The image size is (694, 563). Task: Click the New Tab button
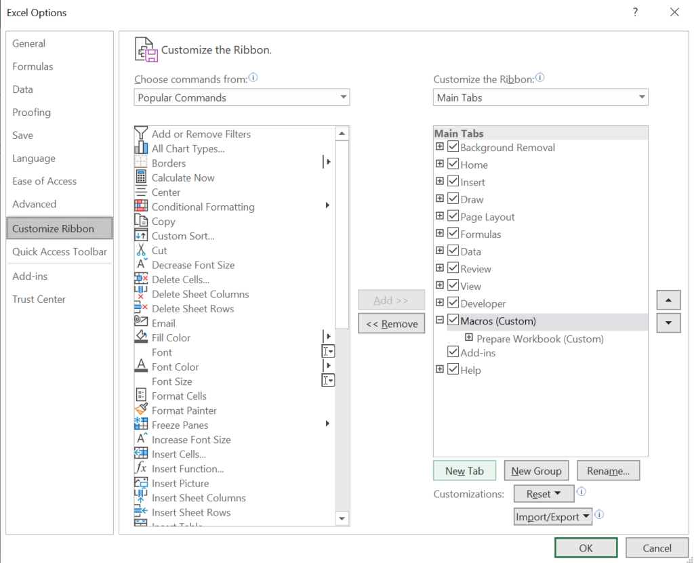coord(464,471)
